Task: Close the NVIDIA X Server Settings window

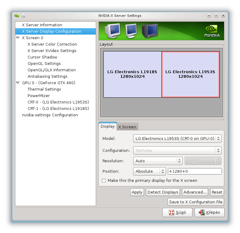Action: click(223, 16)
